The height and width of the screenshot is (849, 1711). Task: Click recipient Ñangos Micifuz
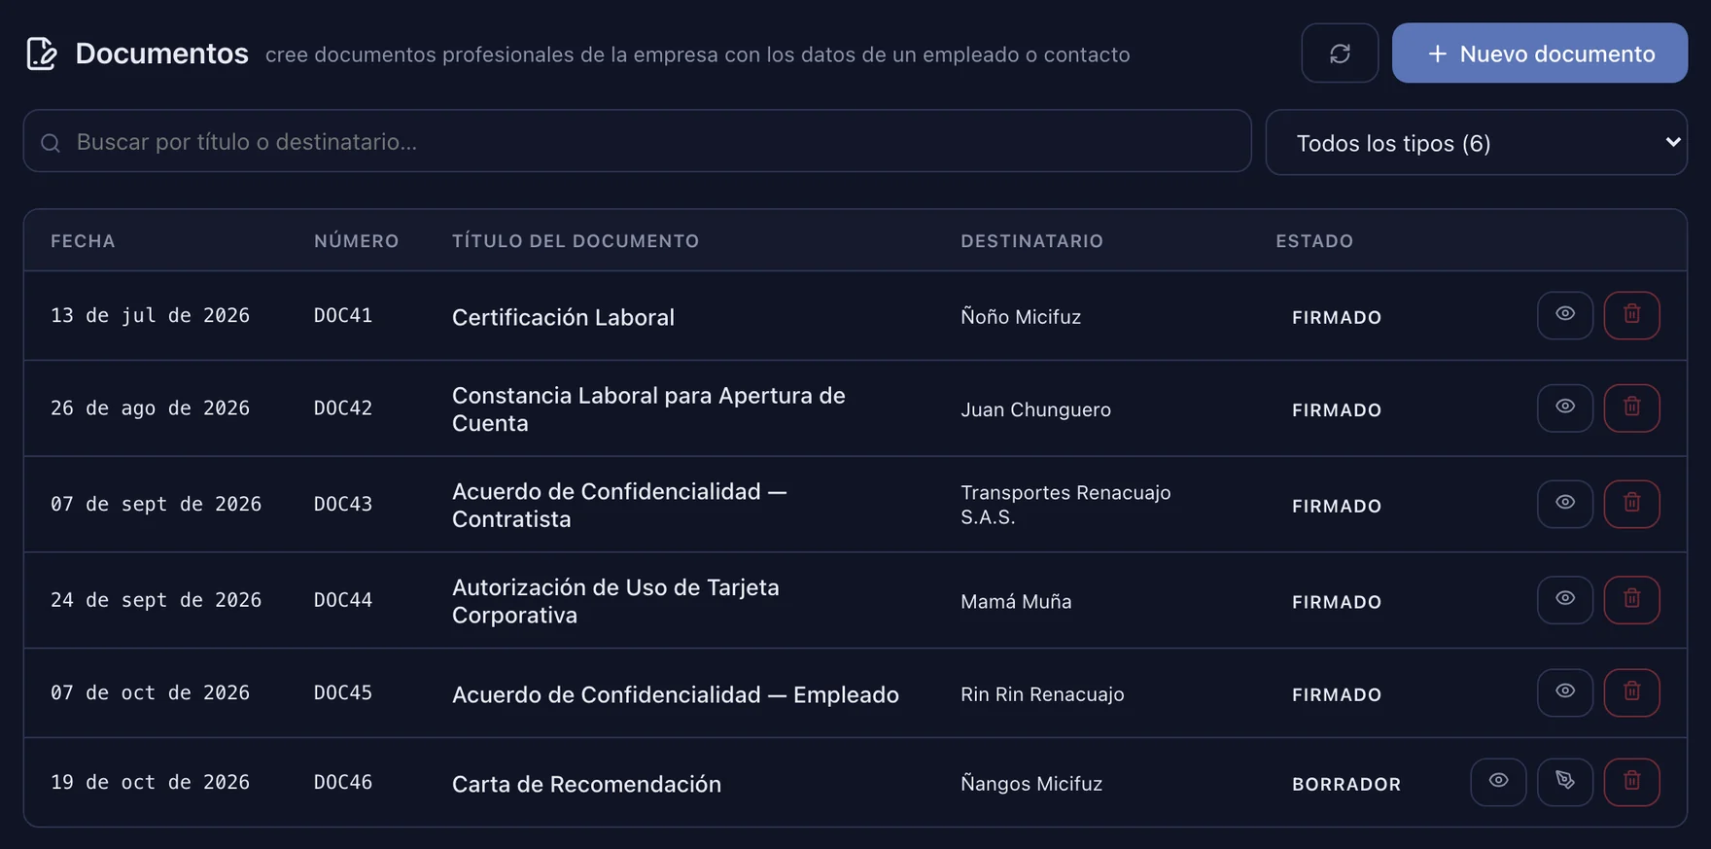pyautogui.click(x=1031, y=783)
